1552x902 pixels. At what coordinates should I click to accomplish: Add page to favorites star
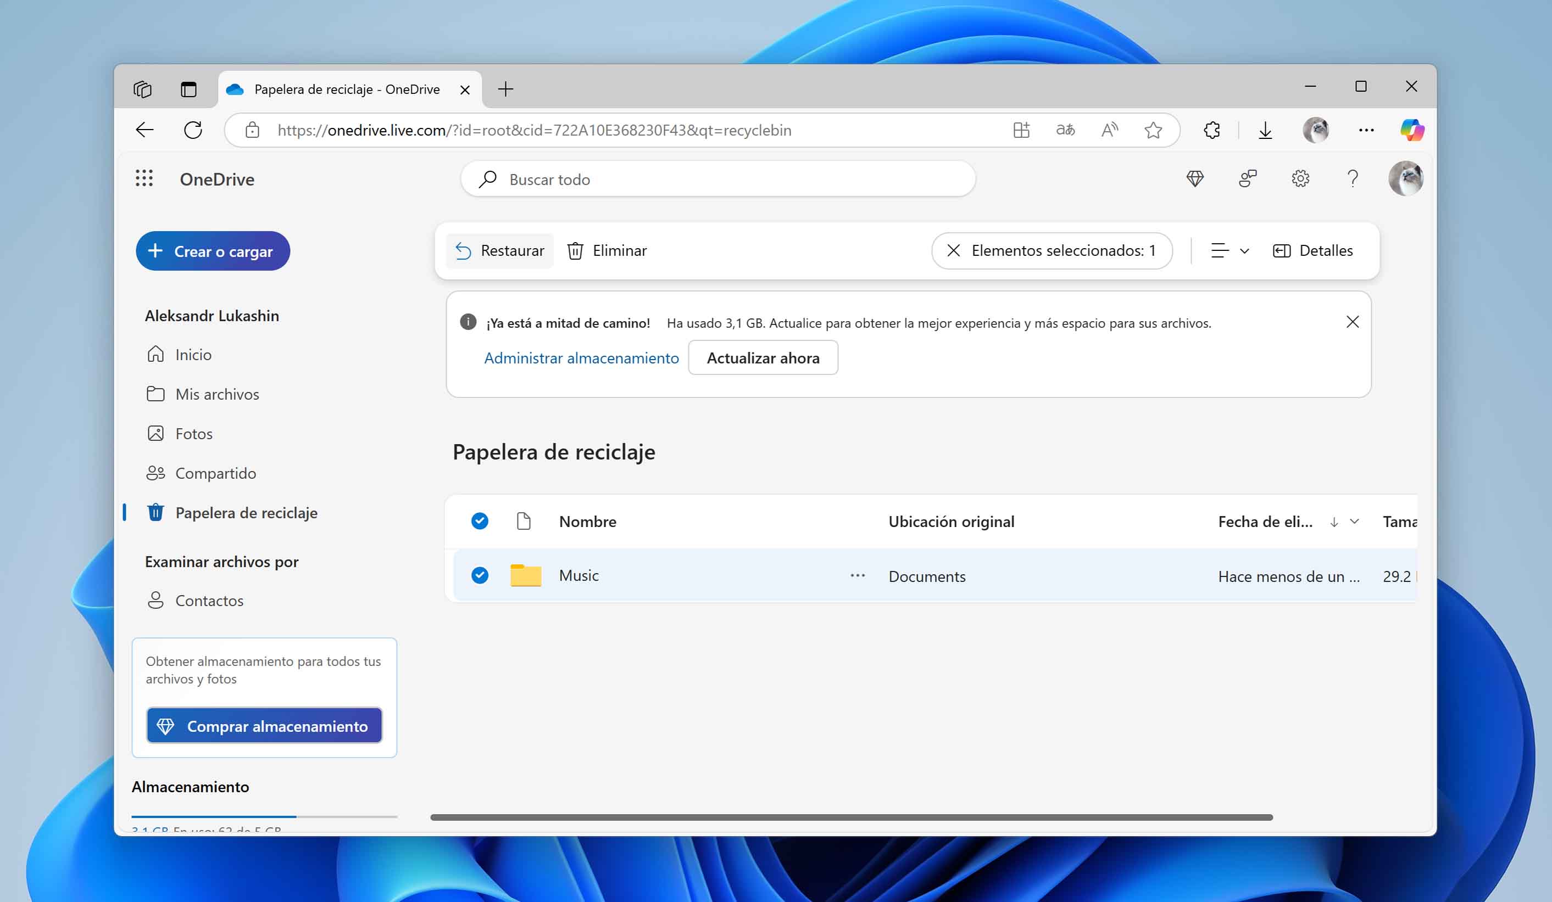pyautogui.click(x=1153, y=130)
